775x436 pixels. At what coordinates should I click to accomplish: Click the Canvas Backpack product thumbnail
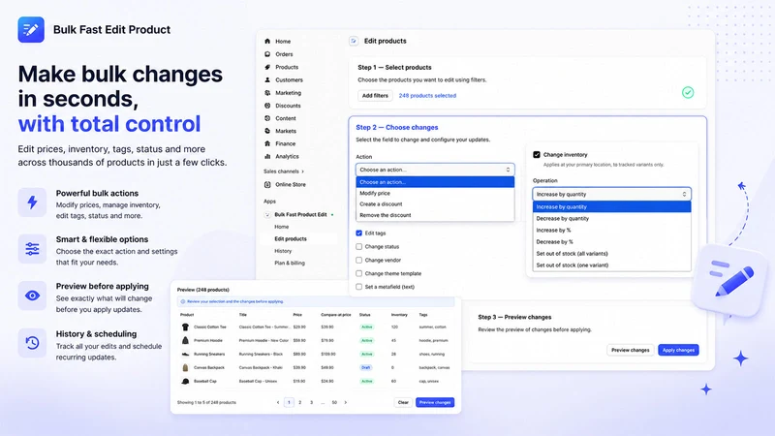185,367
